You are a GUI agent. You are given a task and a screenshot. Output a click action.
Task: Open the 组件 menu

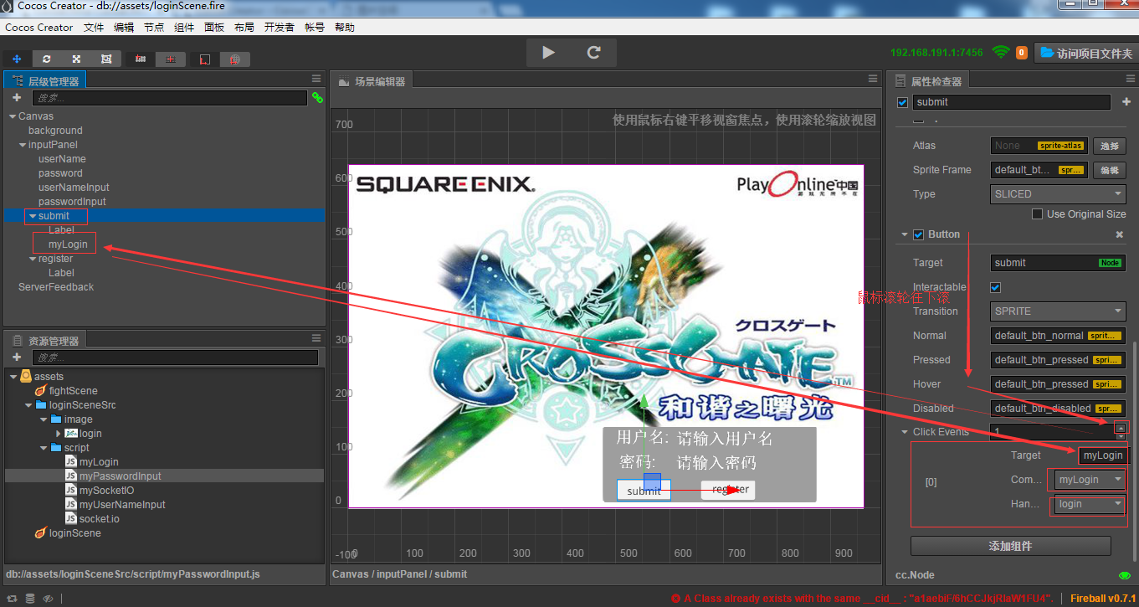coord(184,27)
